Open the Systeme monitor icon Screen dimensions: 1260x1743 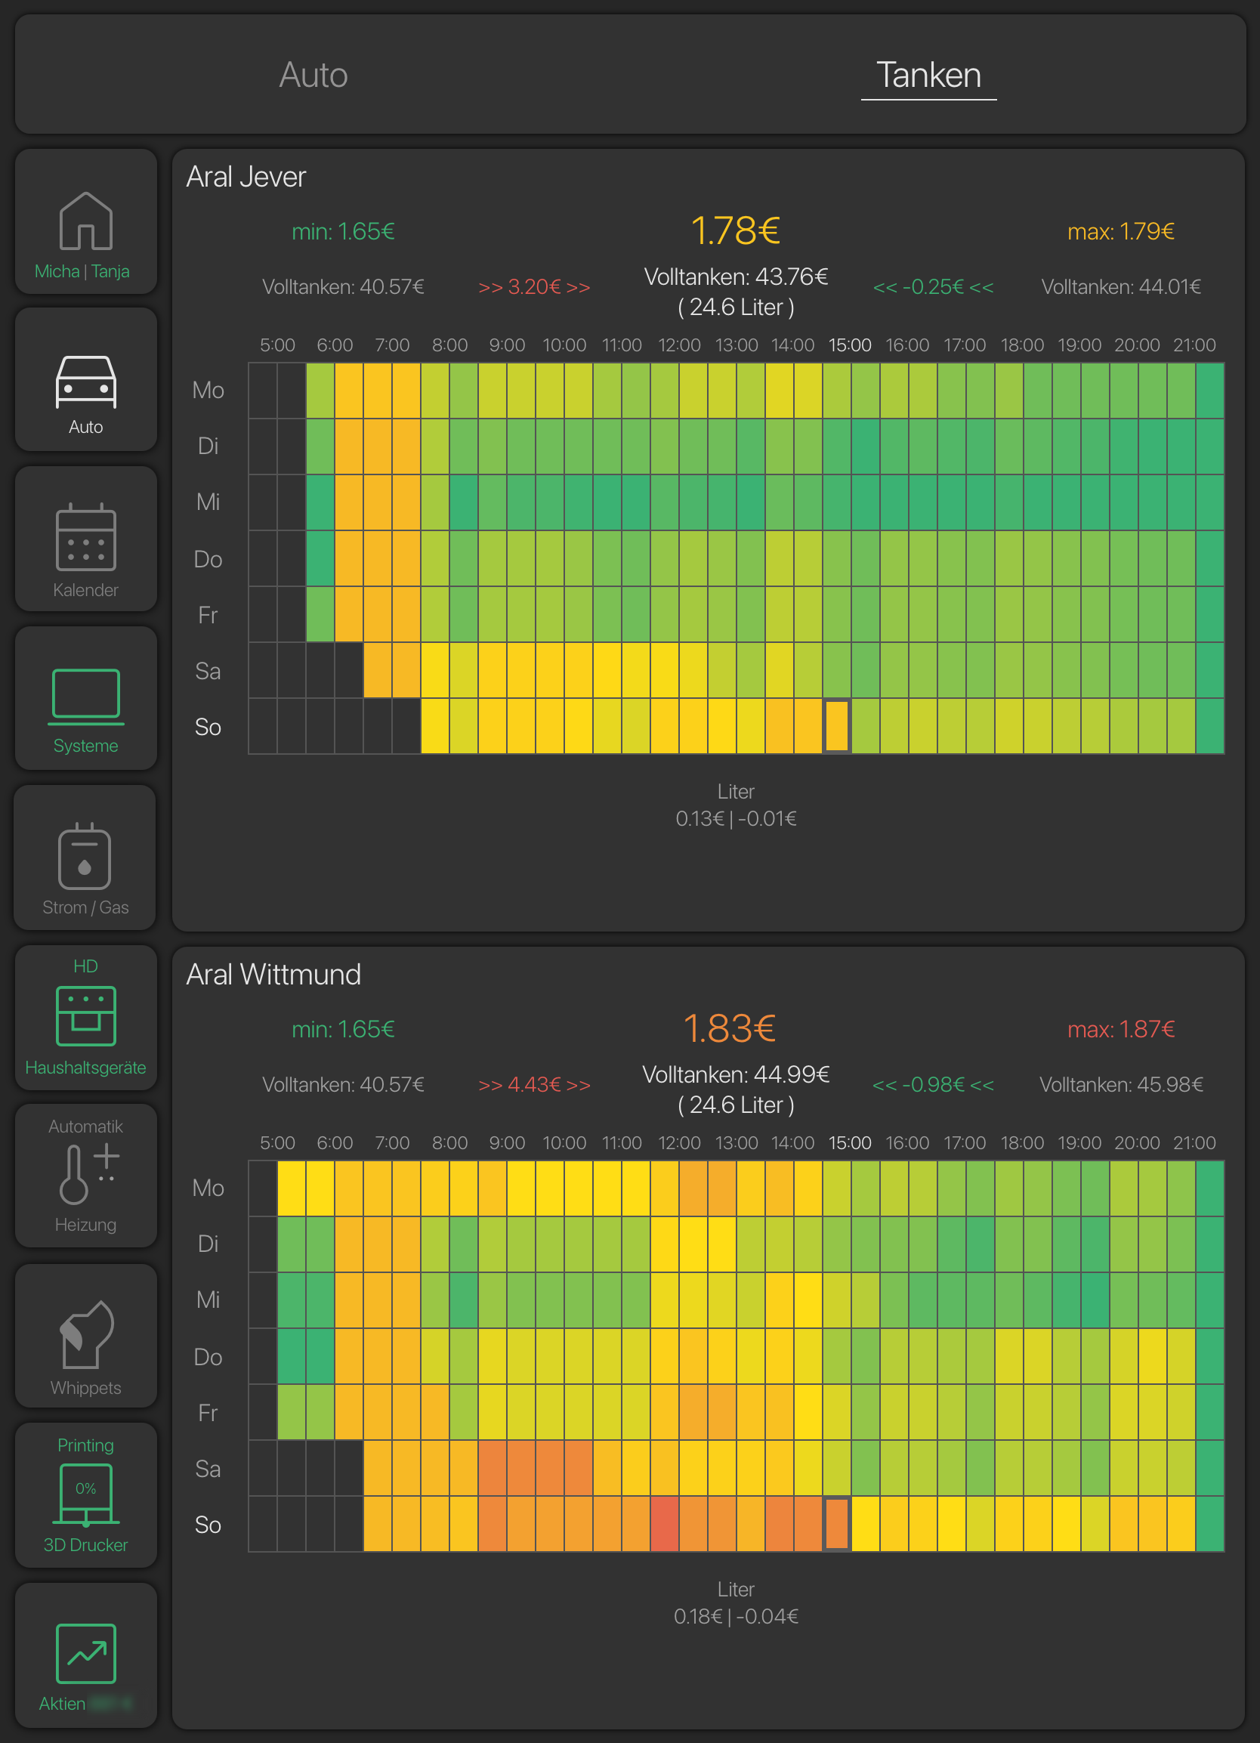click(85, 697)
